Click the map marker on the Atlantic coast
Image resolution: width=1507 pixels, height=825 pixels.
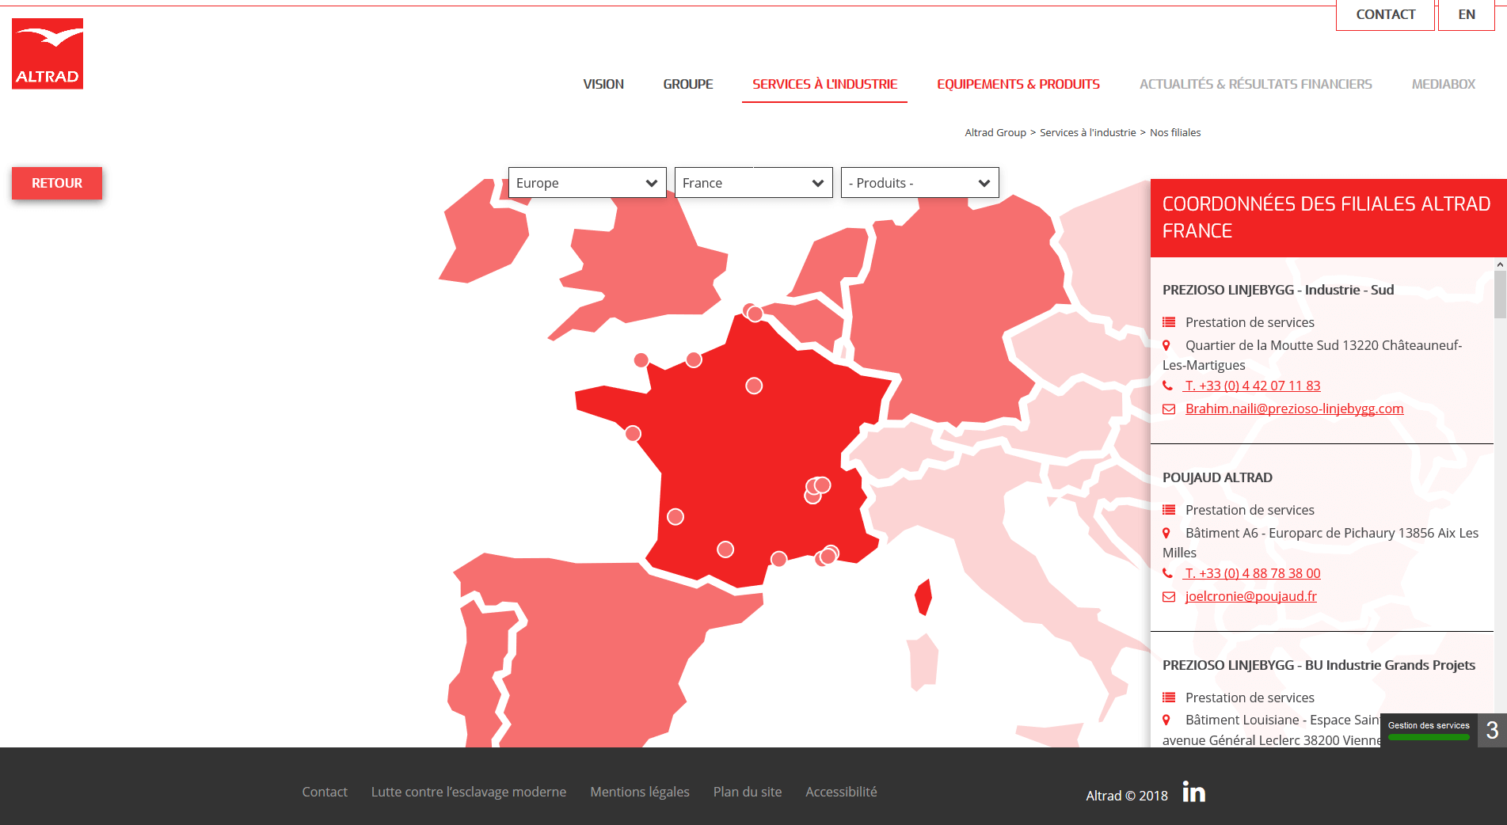(x=633, y=433)
